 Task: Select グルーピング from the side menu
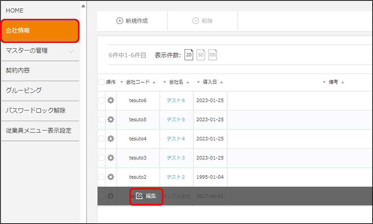[x=24, y=90]
